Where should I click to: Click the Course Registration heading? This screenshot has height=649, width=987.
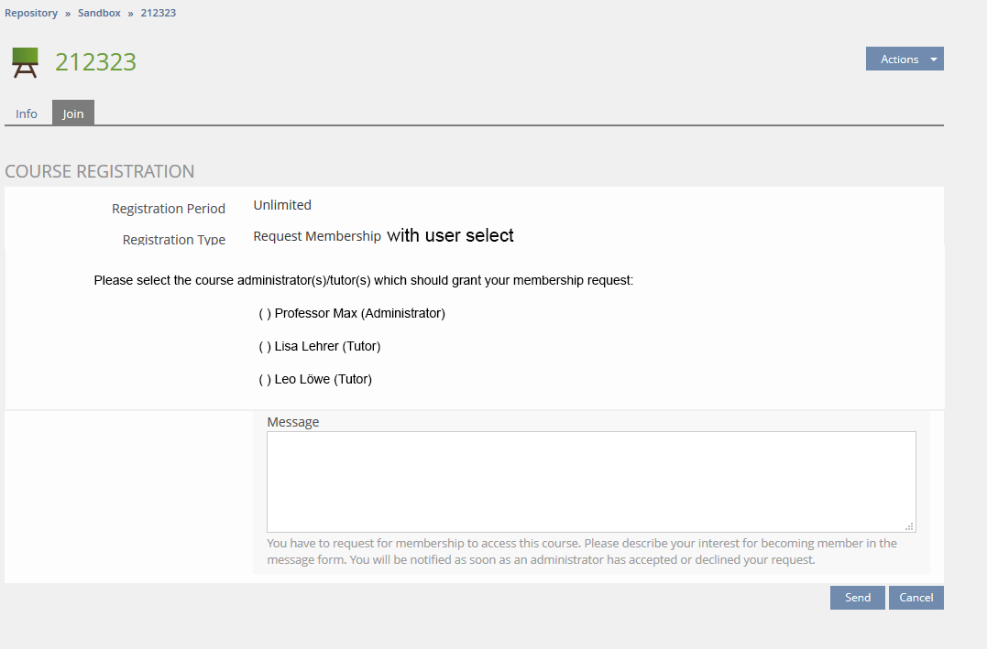pyautogui.click(x=100, y=171)
